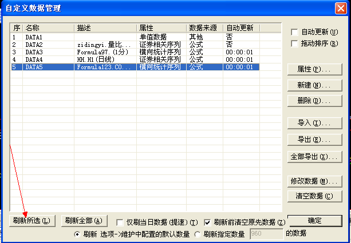The height and width of the screenshot is (243, 351).
Task: Select the DATA5 row name
Action: pos(34,67)
